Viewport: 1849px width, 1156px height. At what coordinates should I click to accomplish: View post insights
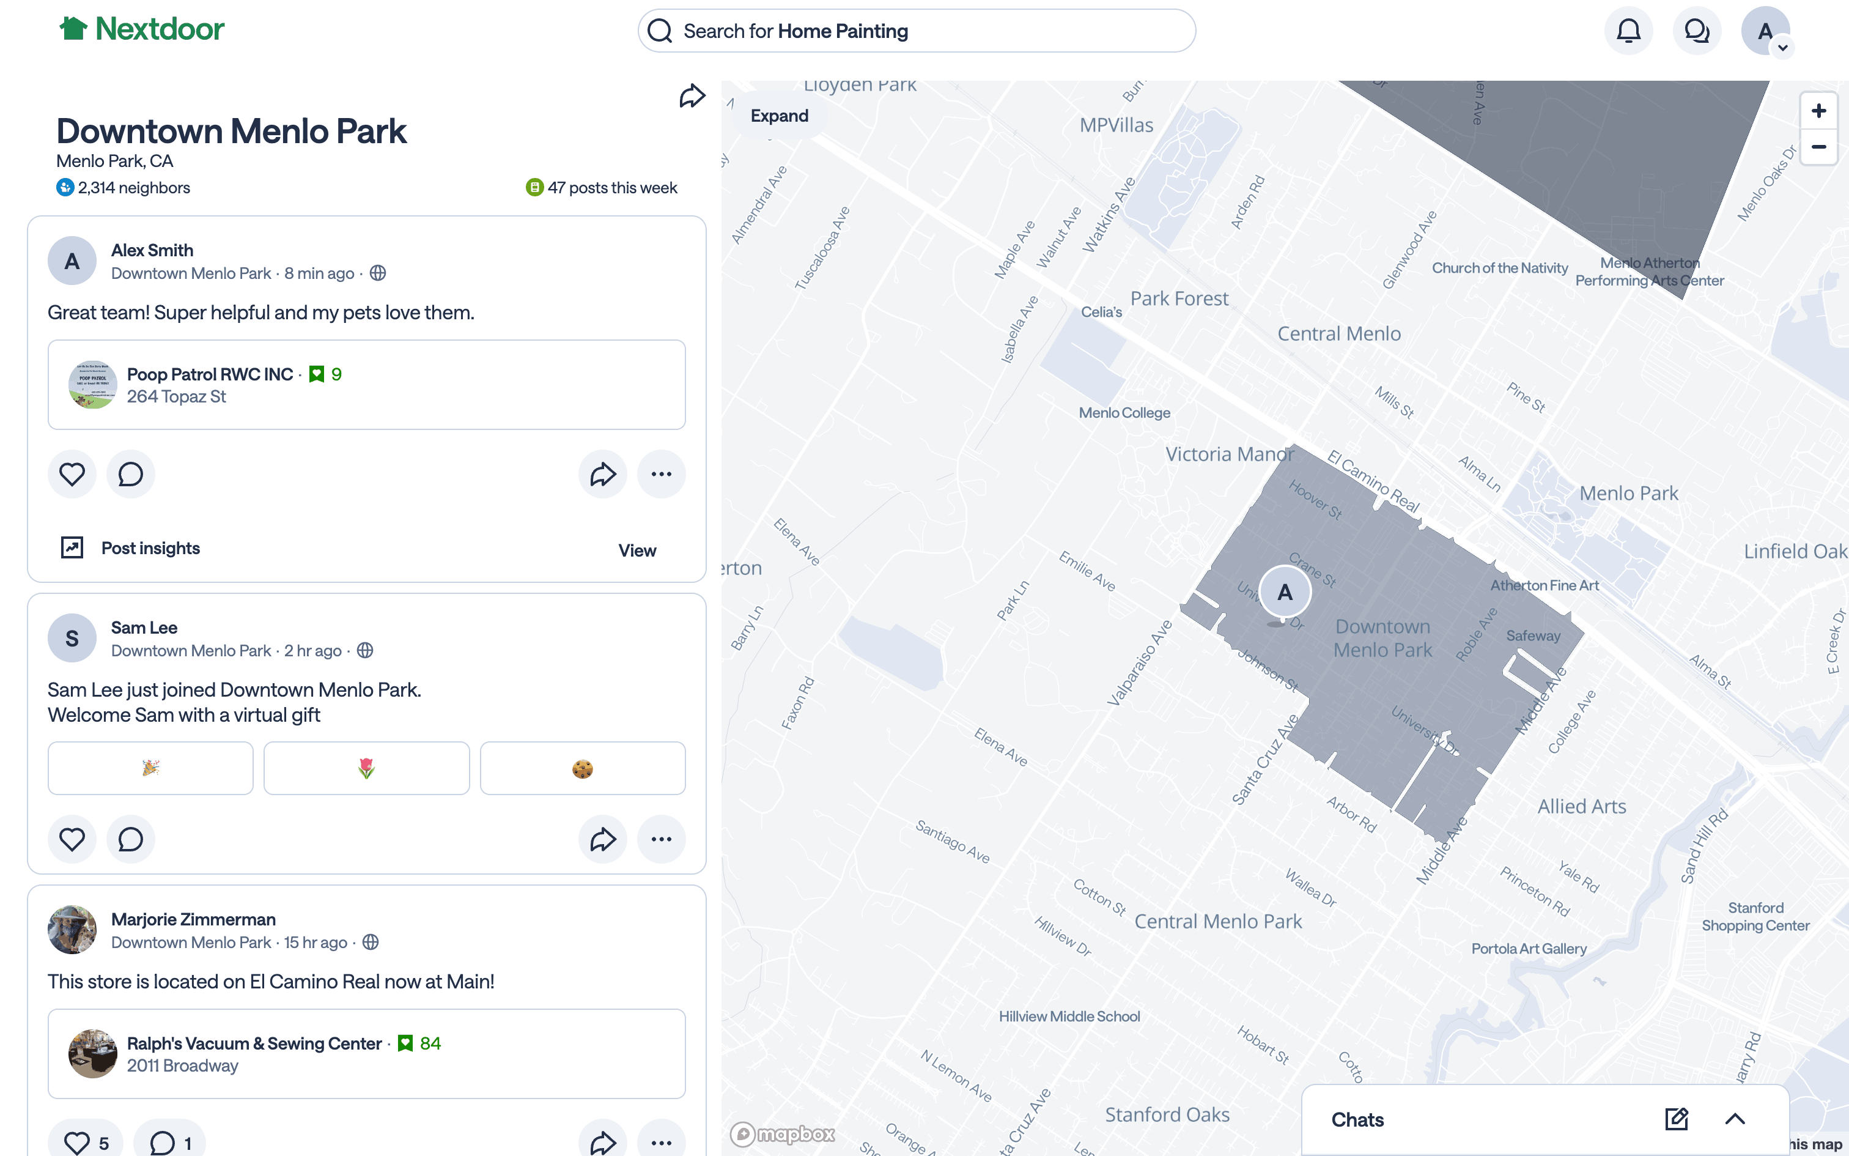click(637, 550)
